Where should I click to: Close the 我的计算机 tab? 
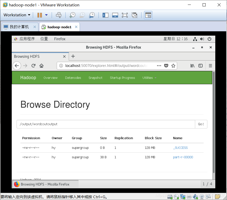click(35, 27)
